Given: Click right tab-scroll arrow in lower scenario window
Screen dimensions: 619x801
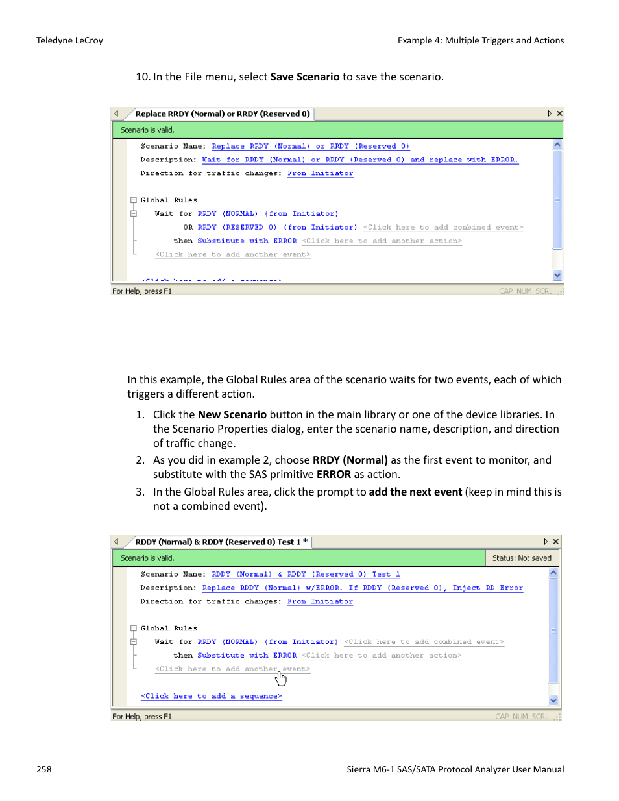Looking at the screenshot, I should [x=546, y=542].
